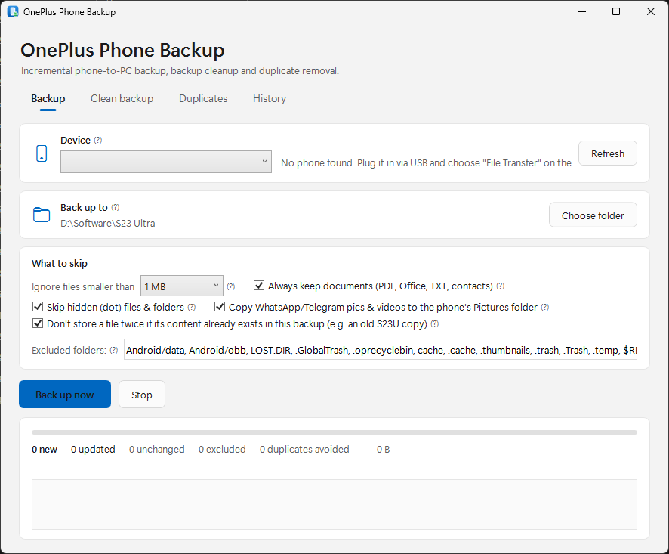669x554 pixels.
Task: Uncheck Skip hidden (dot) files & folders
Action: [x=38, y=306]
